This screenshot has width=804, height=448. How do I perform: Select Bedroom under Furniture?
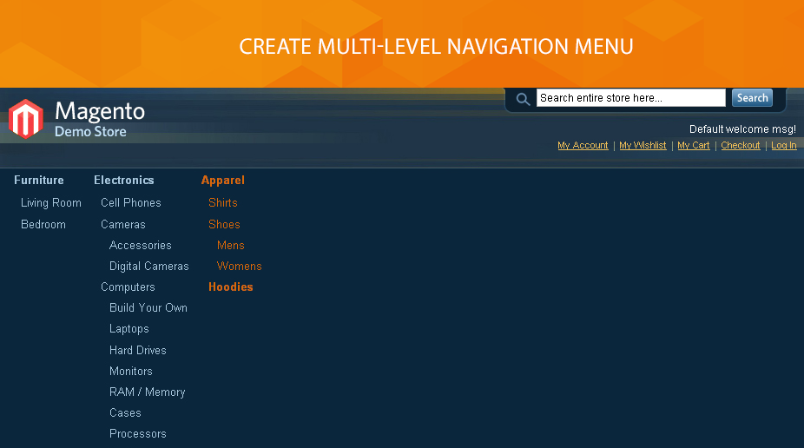coord(43,225)
